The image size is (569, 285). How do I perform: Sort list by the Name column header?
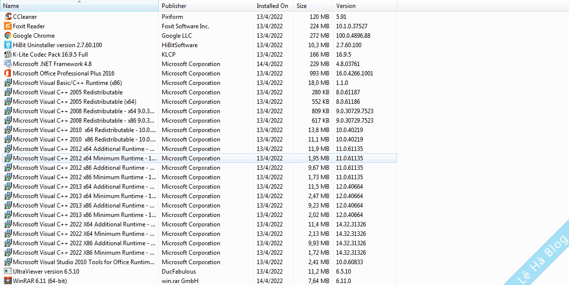coord(79,6)
